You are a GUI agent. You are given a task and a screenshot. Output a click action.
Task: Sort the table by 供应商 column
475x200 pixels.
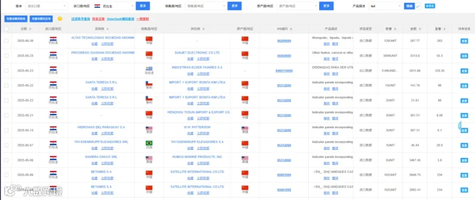(x=203, y=29)
